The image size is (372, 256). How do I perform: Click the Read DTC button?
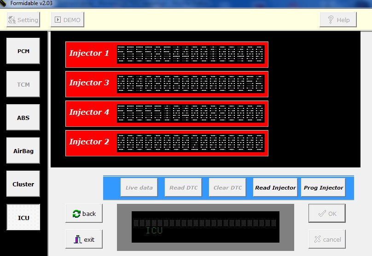click(183, 188)
